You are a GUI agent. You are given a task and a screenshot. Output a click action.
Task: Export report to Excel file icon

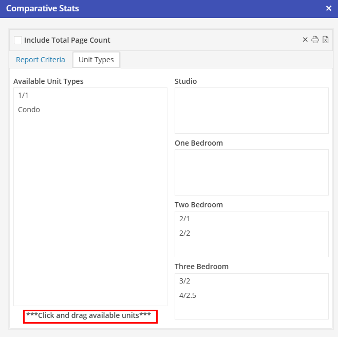tap(326, 40)
